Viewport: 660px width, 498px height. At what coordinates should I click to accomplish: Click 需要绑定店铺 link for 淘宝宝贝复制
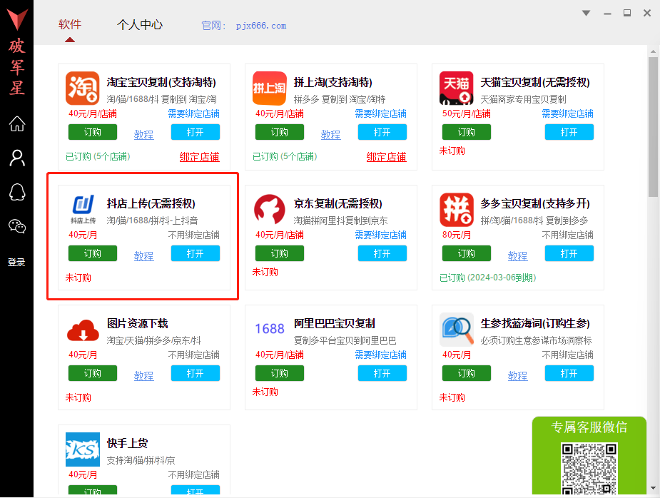pyautogui.click(x=193, y=113)
